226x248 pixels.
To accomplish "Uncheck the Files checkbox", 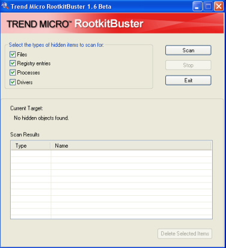I will coord(13,54).
